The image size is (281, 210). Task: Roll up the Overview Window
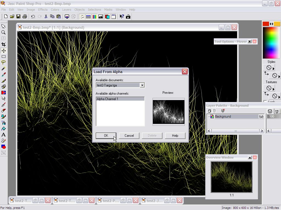tap(249, 157)
